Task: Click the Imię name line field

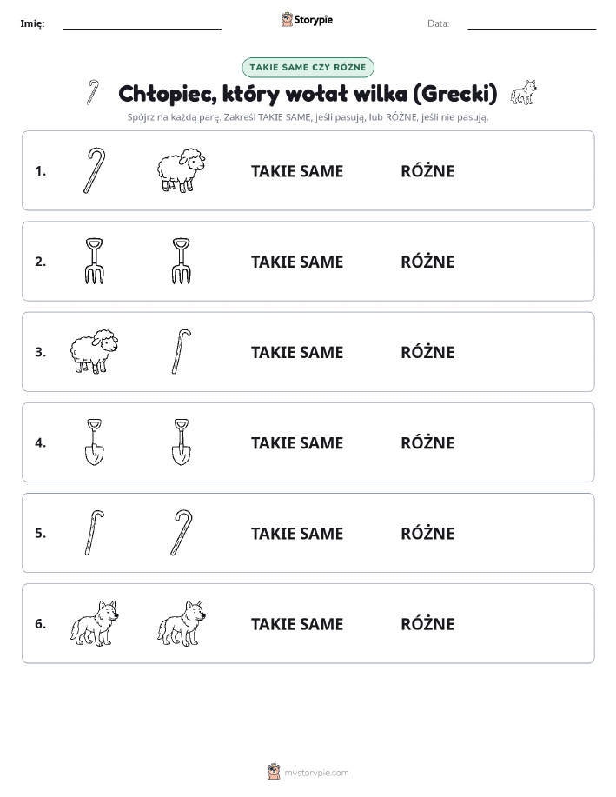Action: [x=142, y=23]
